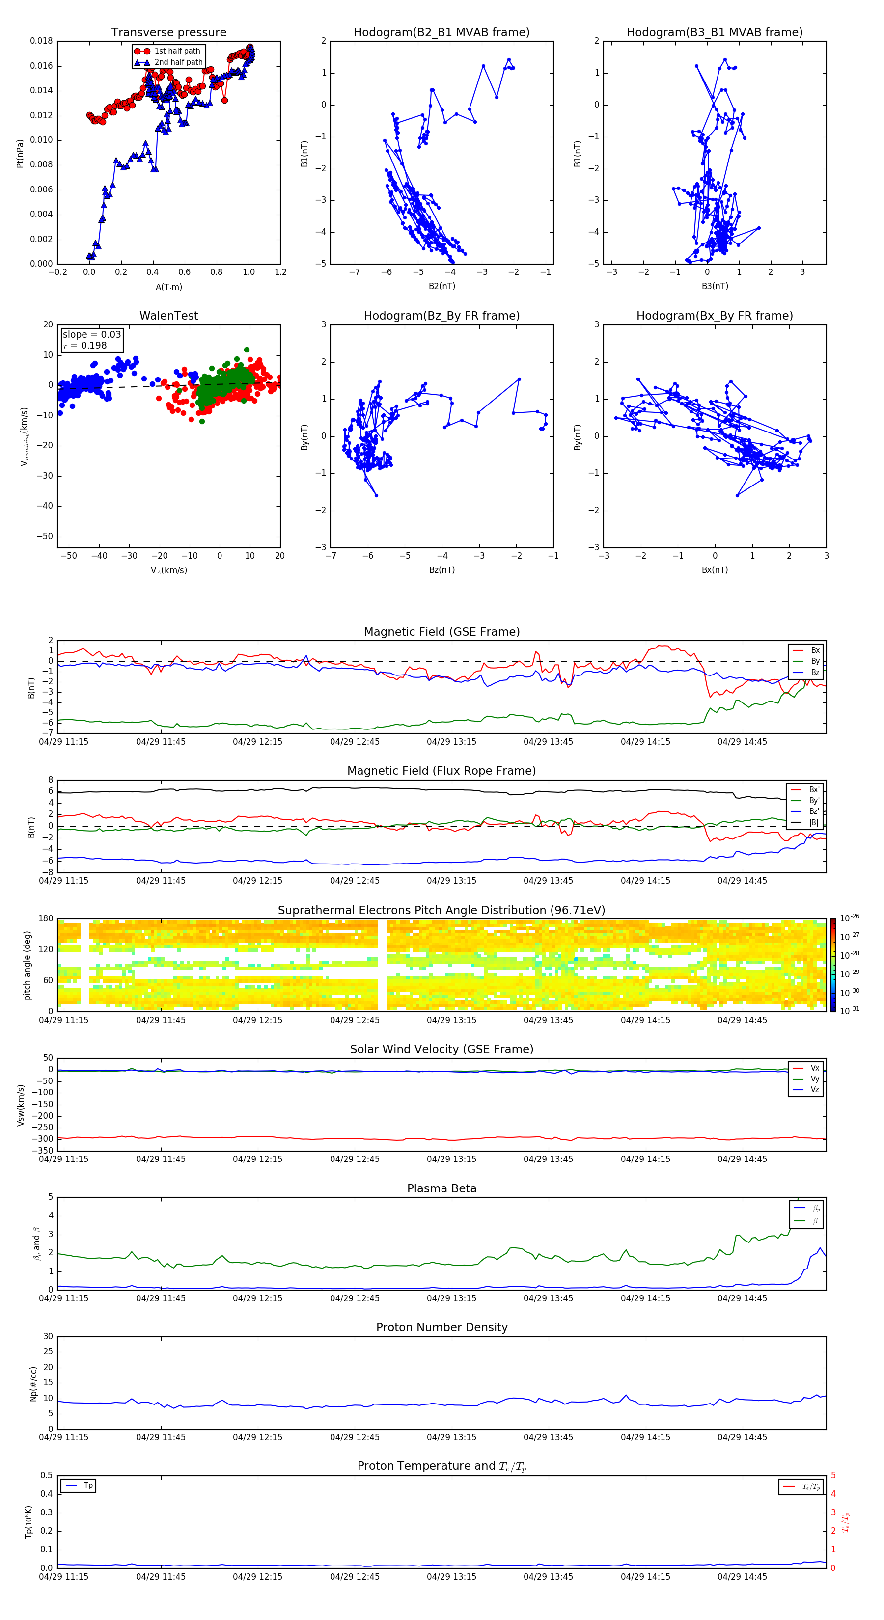This screenshot has width=884, height=1620.
Task: Click the "Pt(nPa)" y-axis label
Action: tap(20, 154)
